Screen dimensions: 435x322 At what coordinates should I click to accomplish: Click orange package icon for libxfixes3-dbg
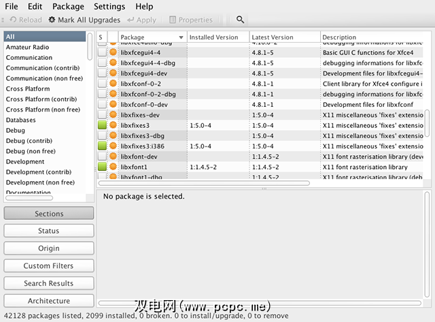click(113, 135)
